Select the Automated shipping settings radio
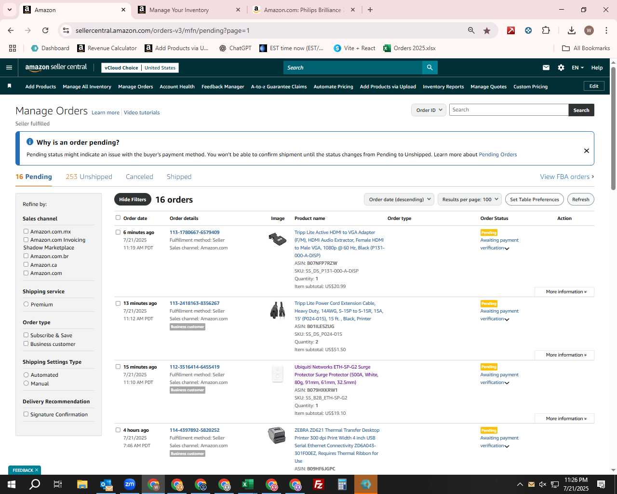The height and width of the screenshot is (494, 617). coord(26,375)
